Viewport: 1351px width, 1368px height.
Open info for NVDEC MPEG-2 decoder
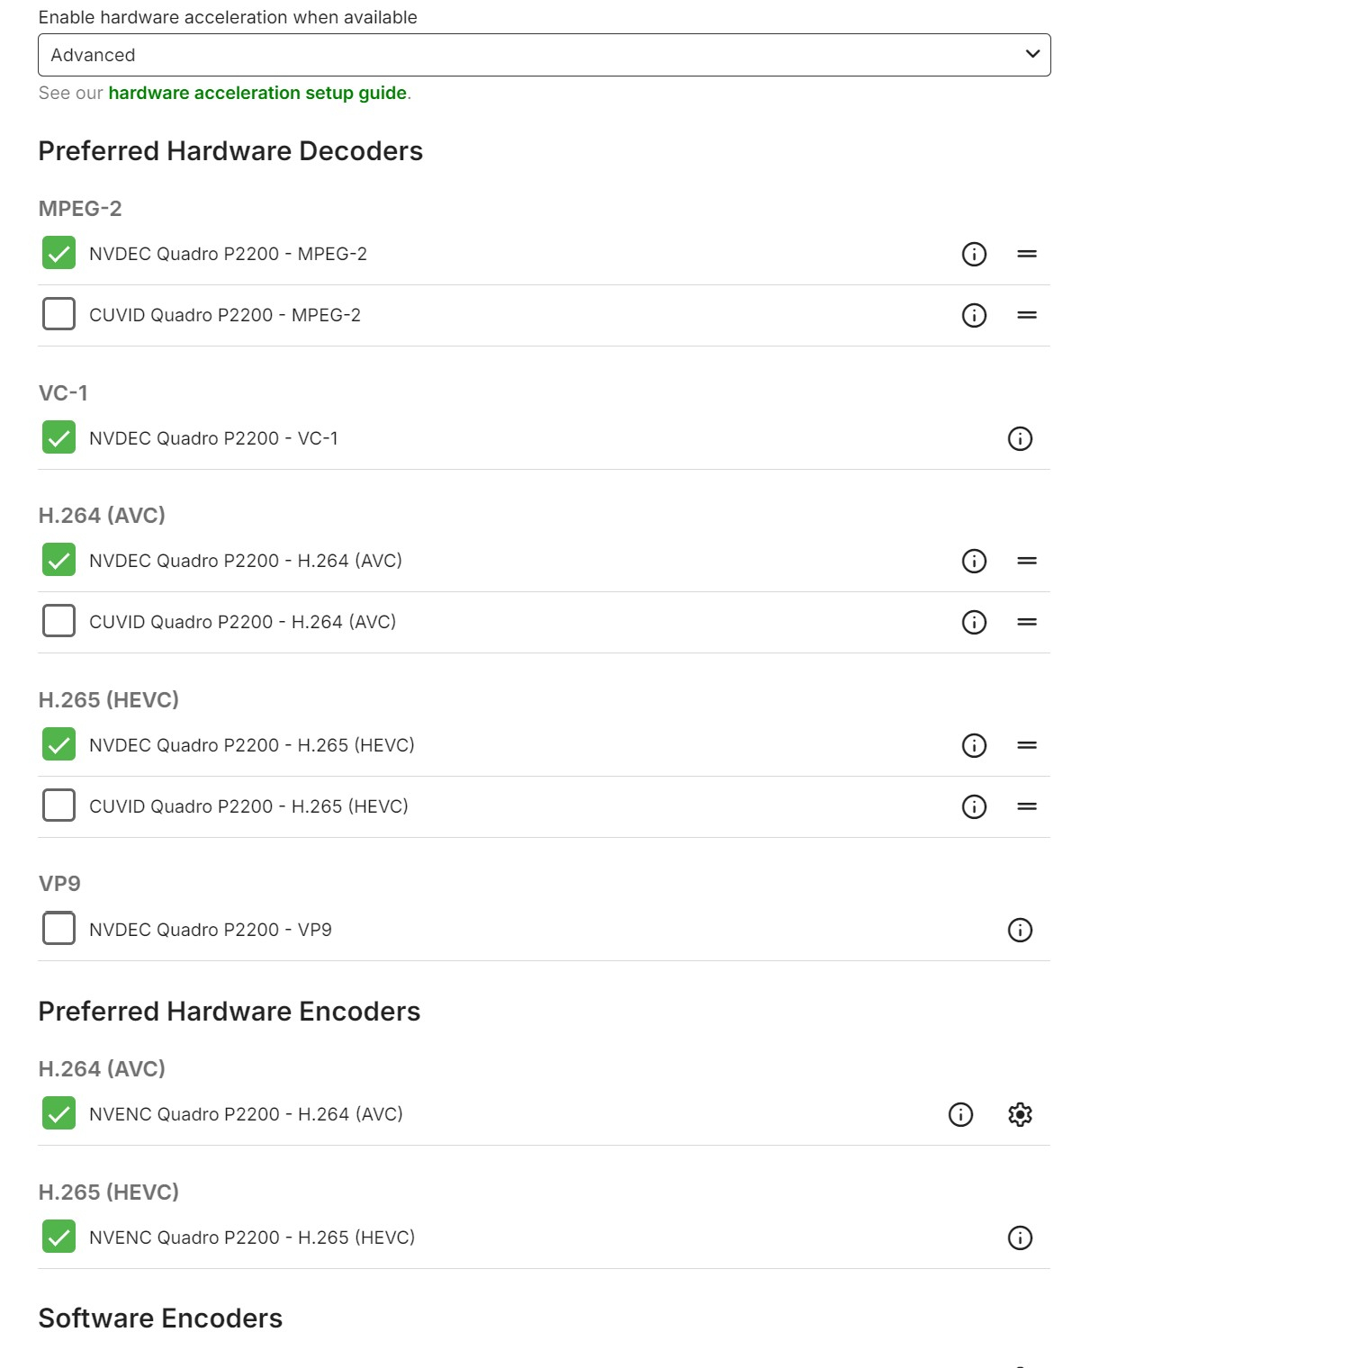(974, 254)
